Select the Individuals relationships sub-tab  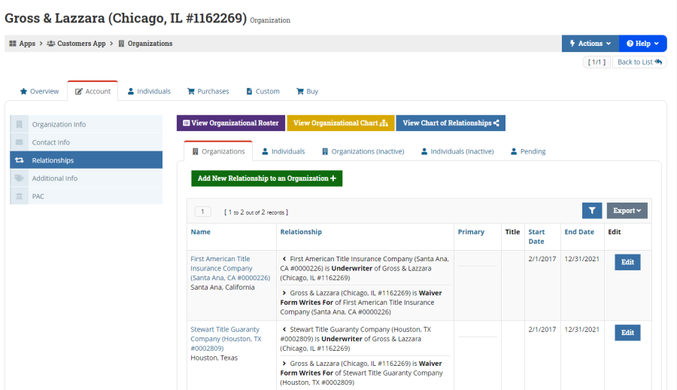[x=284, y=151]
